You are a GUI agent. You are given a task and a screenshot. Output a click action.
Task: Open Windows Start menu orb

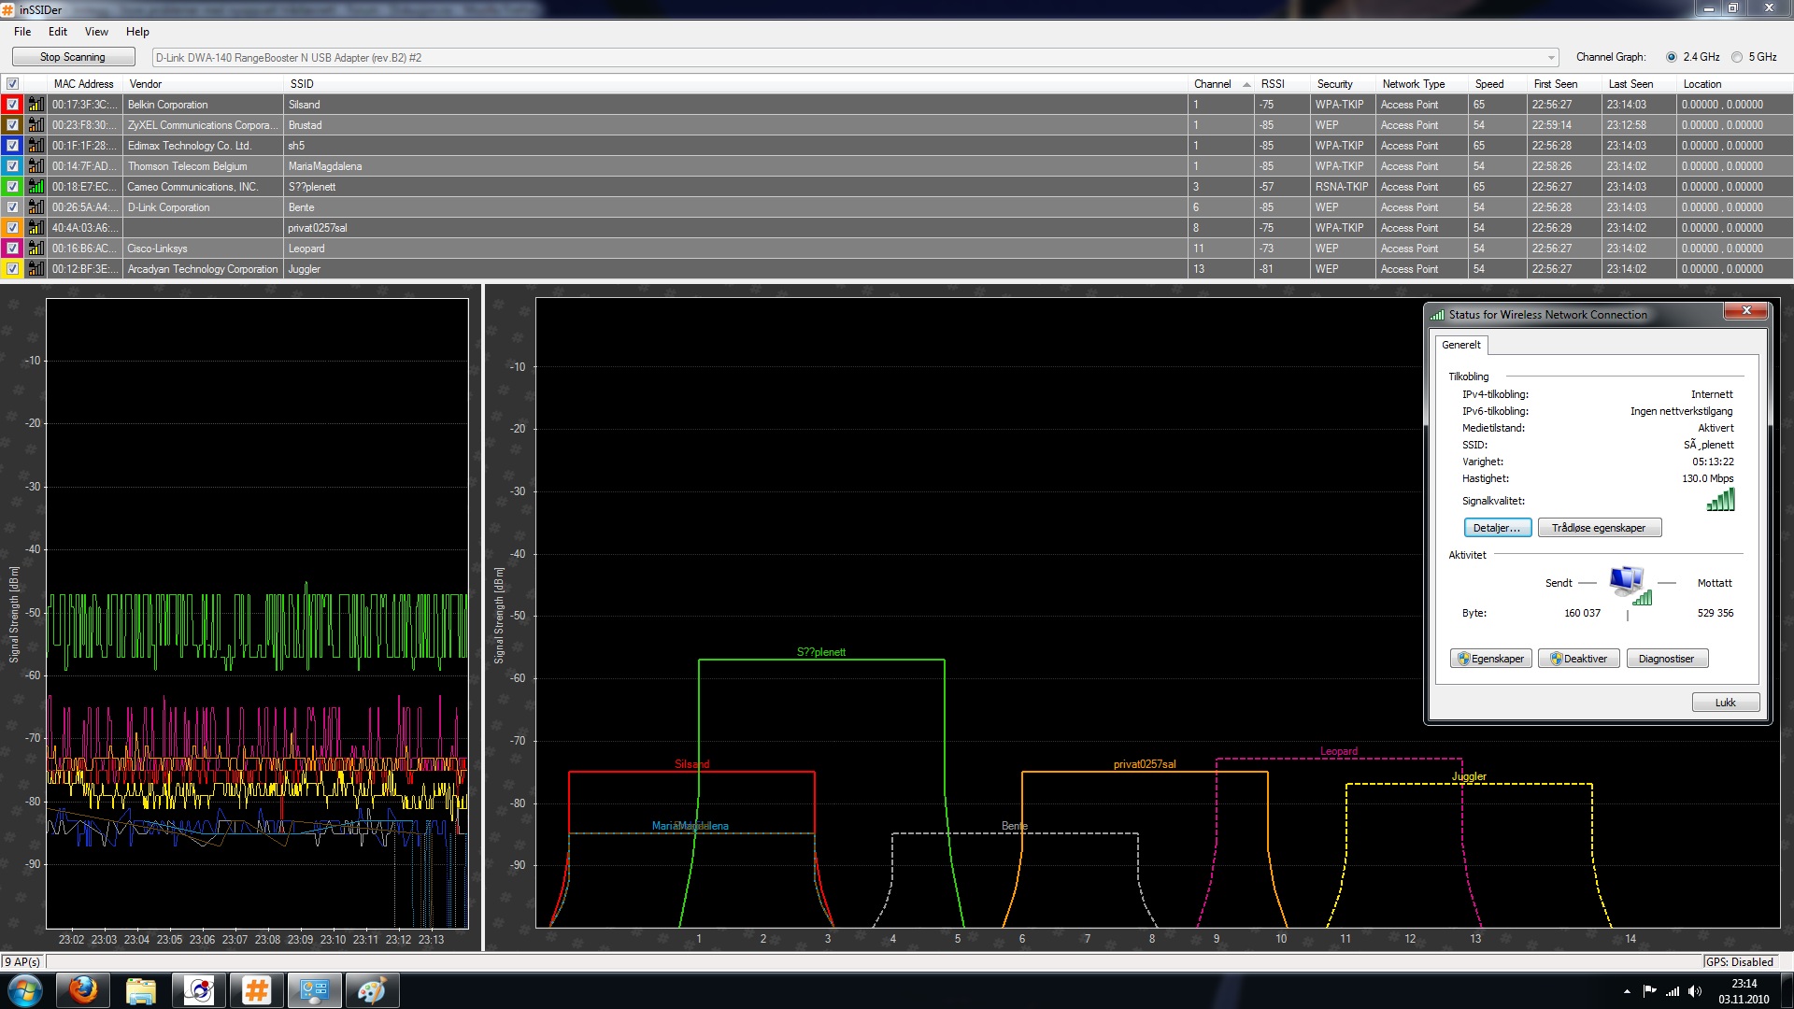[x=25, y=990]
